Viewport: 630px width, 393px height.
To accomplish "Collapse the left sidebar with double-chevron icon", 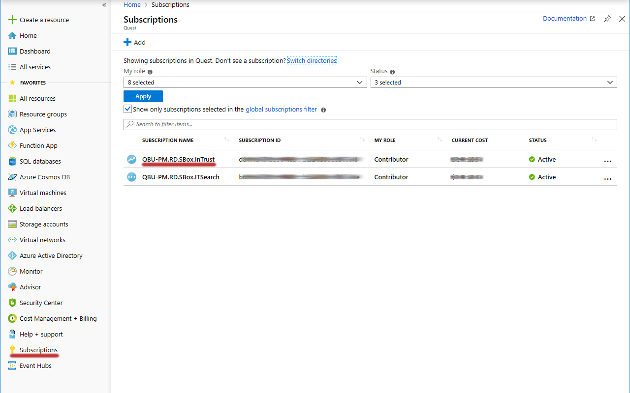I will [x=104, y=5].
